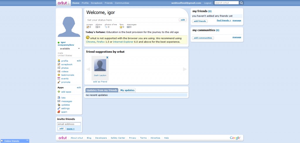Image resolution: width=300 pixels, height=143 pixels.
Task: Click the Privacy footer link
Action: (132, 138)
